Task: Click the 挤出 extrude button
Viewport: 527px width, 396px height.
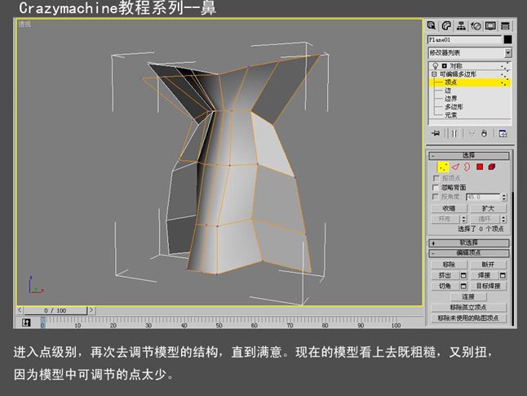Action: [445, 275]
